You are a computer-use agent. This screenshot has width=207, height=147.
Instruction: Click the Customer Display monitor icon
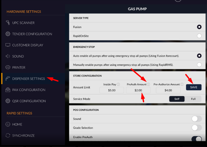click(x=8, y=45)
